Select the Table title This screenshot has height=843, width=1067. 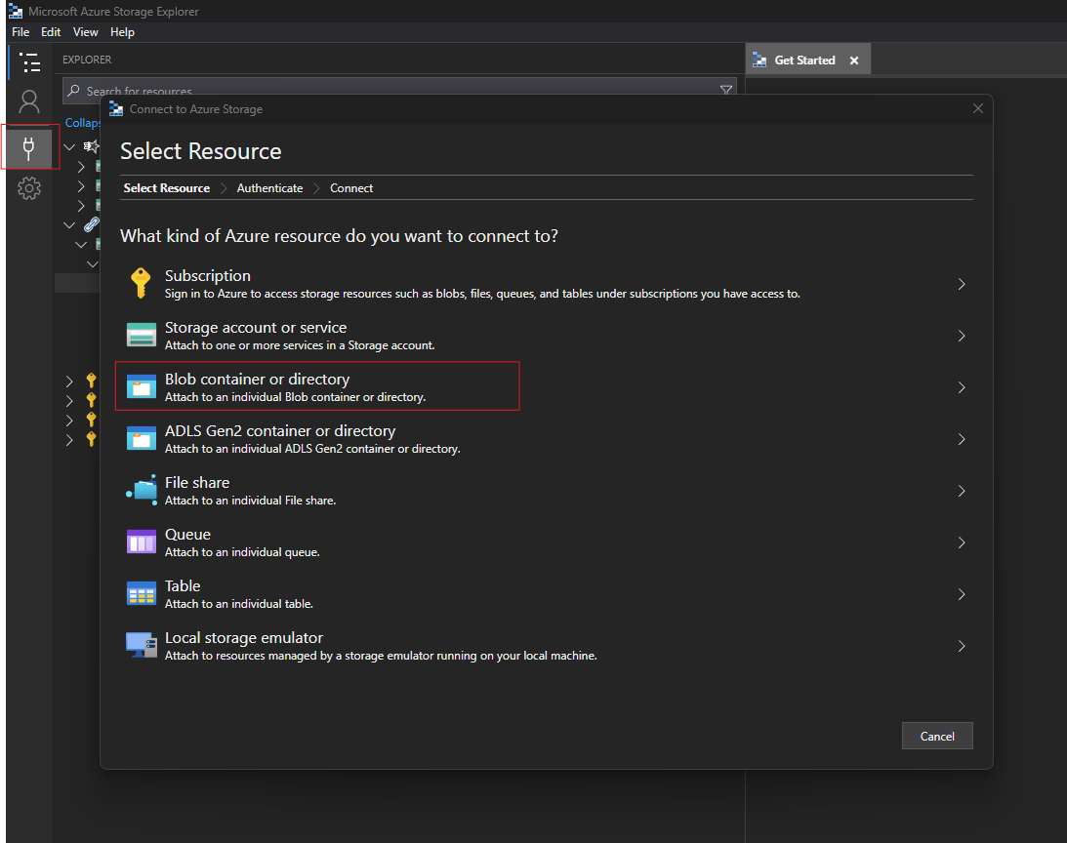tap(183, 585)
